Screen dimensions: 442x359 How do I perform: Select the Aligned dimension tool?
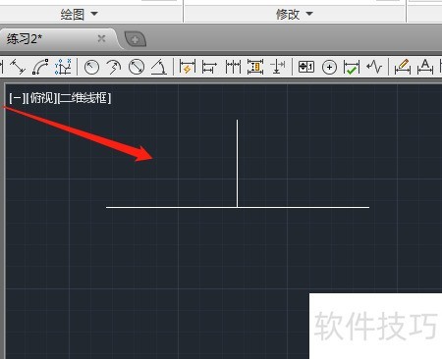pyautogui.click(x=18, y=67)
